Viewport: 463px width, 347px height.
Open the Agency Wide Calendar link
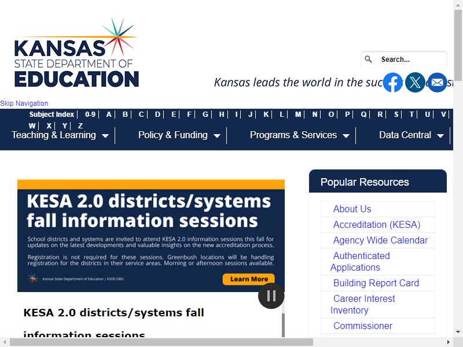coord(380,240)
